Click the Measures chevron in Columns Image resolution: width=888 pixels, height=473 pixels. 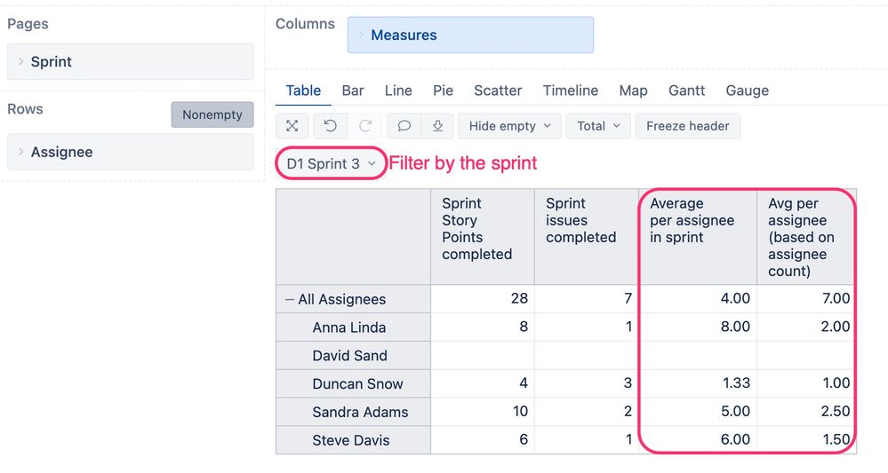(x=361, y=35)
